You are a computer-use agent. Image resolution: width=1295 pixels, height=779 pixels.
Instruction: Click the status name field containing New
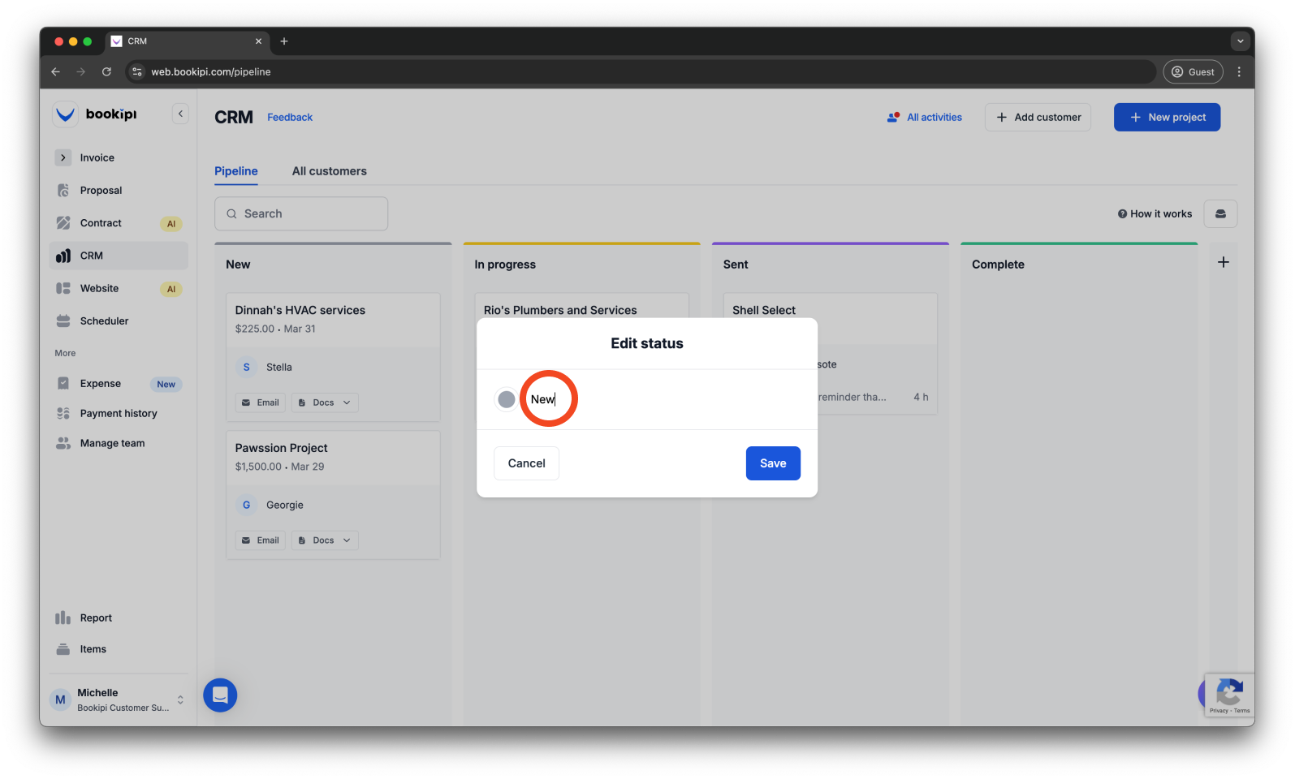click(x=662, y=400)
